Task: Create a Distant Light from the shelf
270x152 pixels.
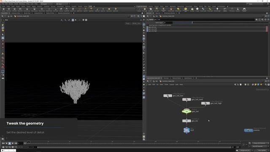Action: 178,9
